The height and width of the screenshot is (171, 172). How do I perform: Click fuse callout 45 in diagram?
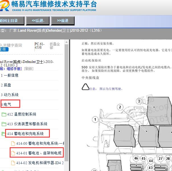pyautogui.click(x=143, y=158)
